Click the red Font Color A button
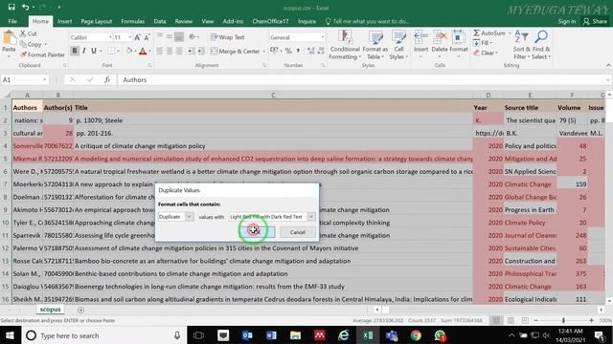This screenshot has width=613, height=344. (x=143, y=51)
